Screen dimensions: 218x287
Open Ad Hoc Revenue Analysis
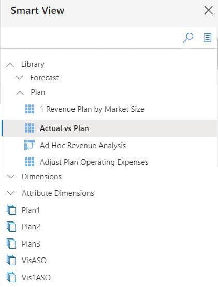[83, 146]
